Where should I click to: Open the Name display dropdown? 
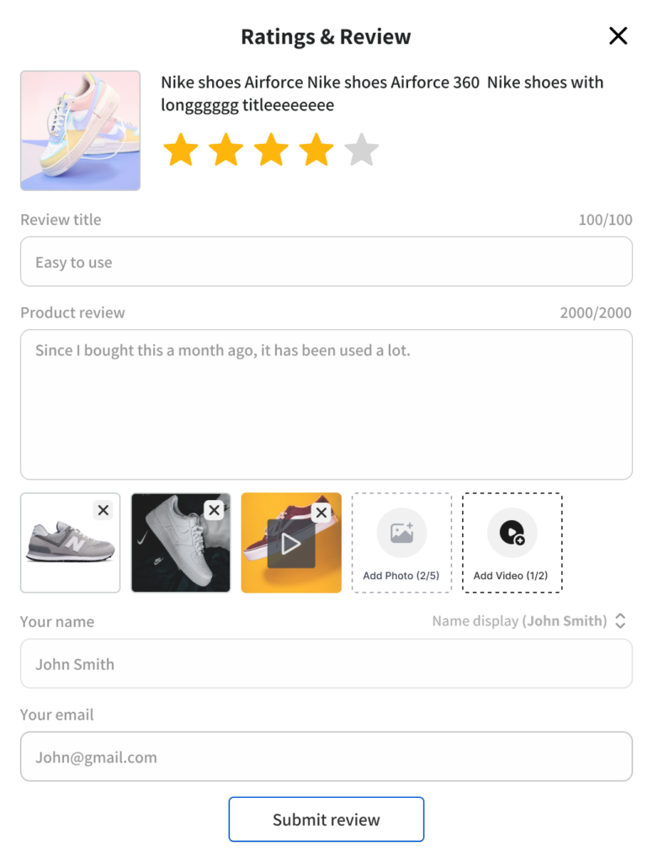click(619, 621)
